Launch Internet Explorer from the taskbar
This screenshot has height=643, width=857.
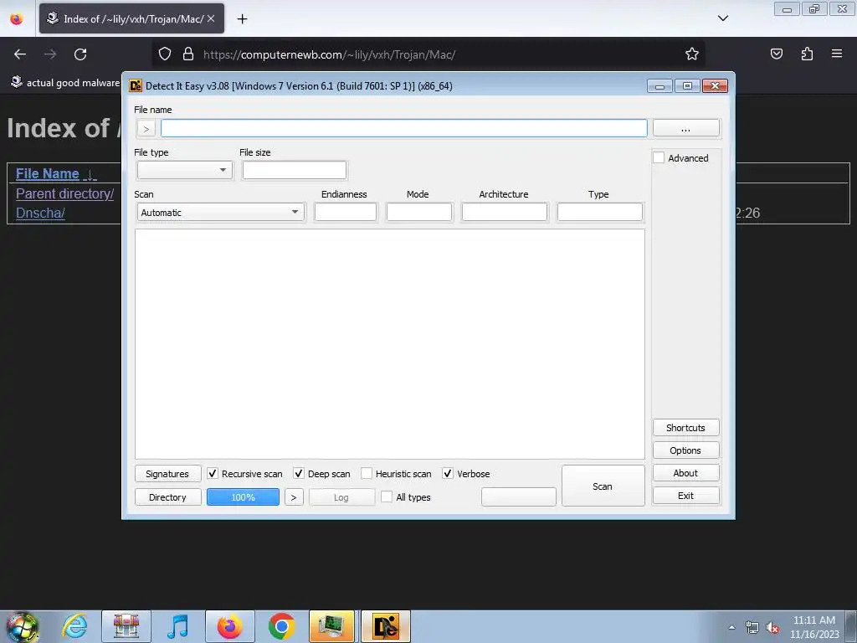(74, 626)
